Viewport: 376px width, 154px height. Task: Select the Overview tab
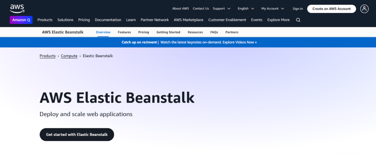[103, 32]
